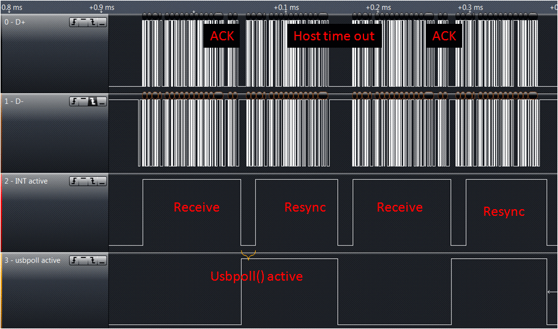The height and width of the screenshot is (329, 558).
Task: Click the 'Host time out' annotation
Action: click(x=334, y=36)
